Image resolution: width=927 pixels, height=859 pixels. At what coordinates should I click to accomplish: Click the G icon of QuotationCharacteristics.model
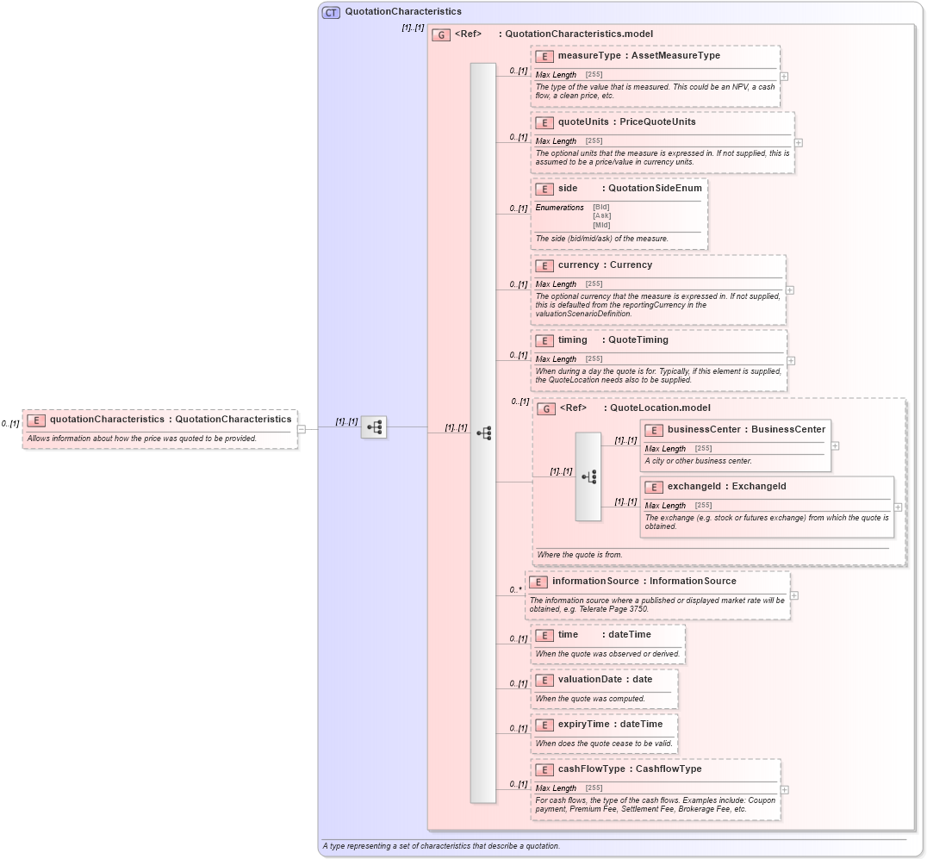pos(441,34)
